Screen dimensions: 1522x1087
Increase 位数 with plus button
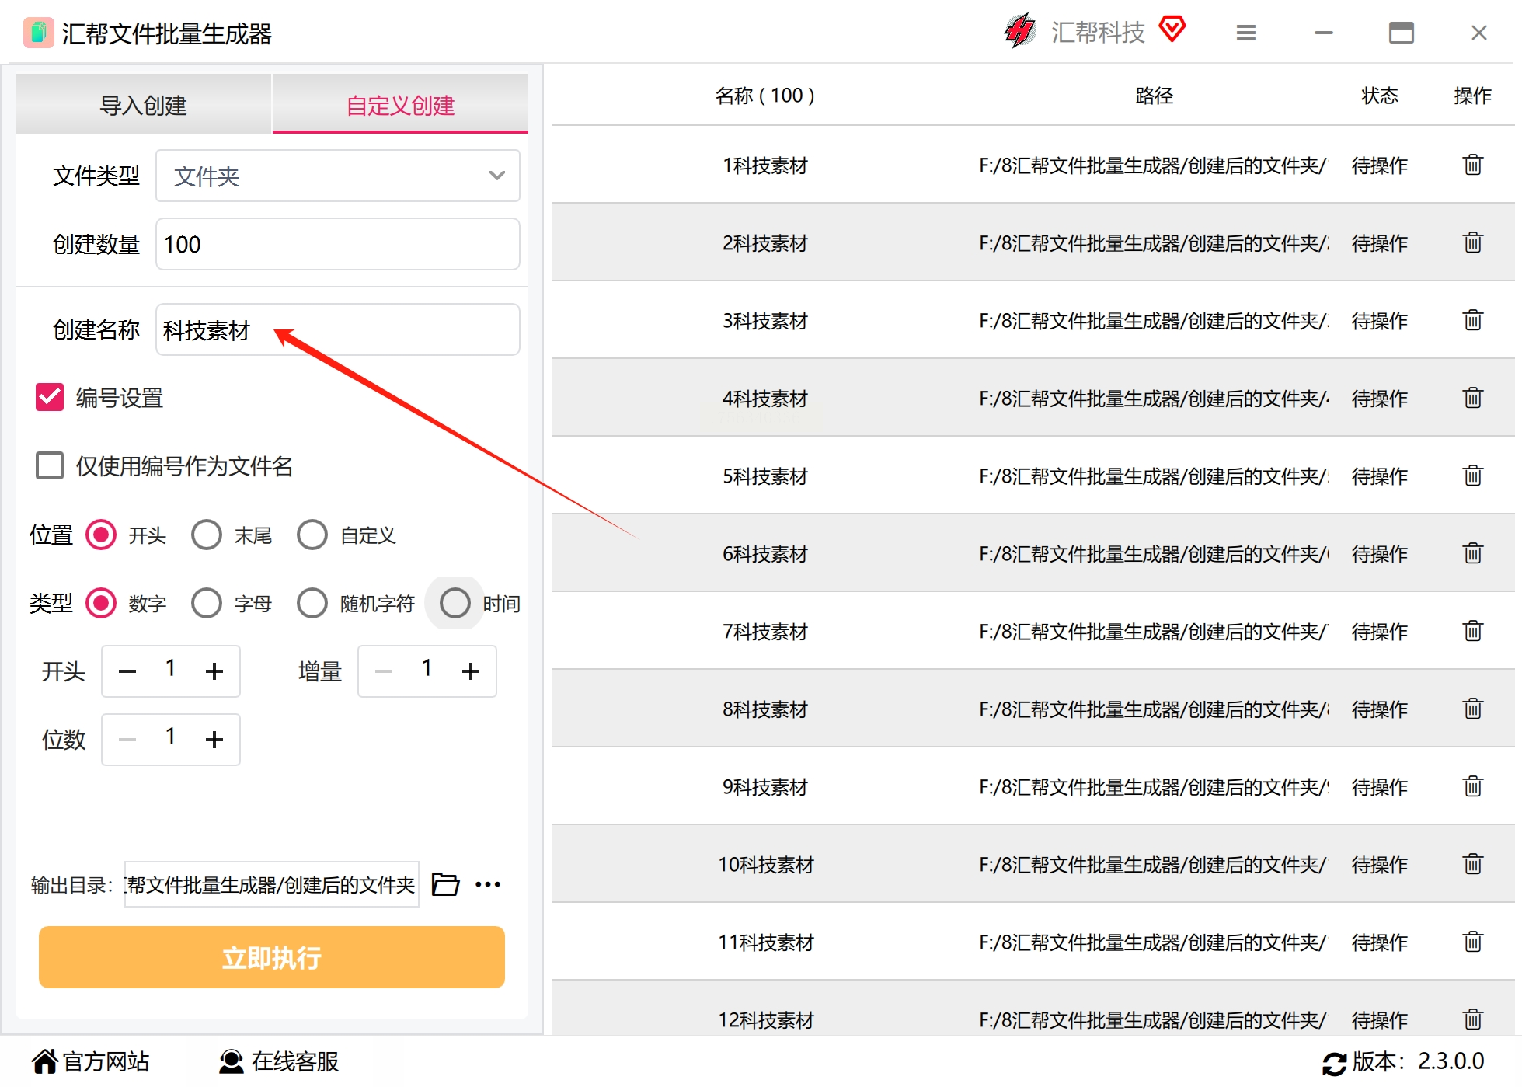pos(214,740)
